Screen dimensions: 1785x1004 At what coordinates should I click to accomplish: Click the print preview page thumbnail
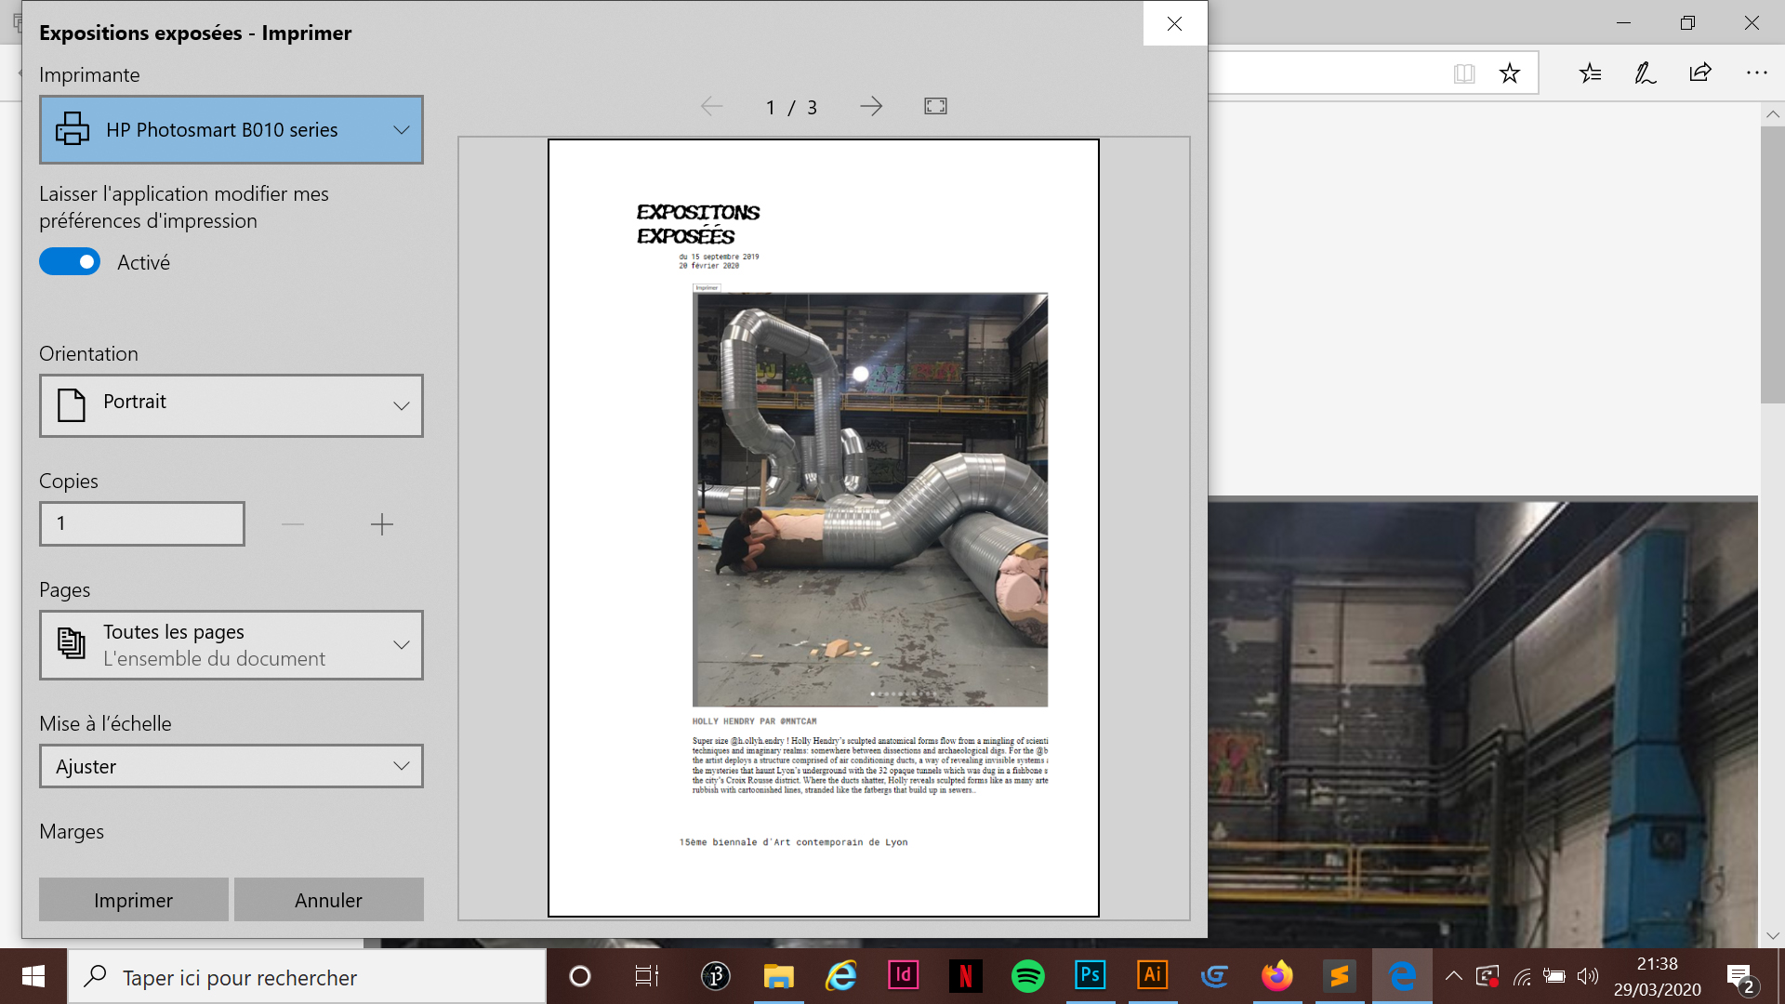point(823,528)
